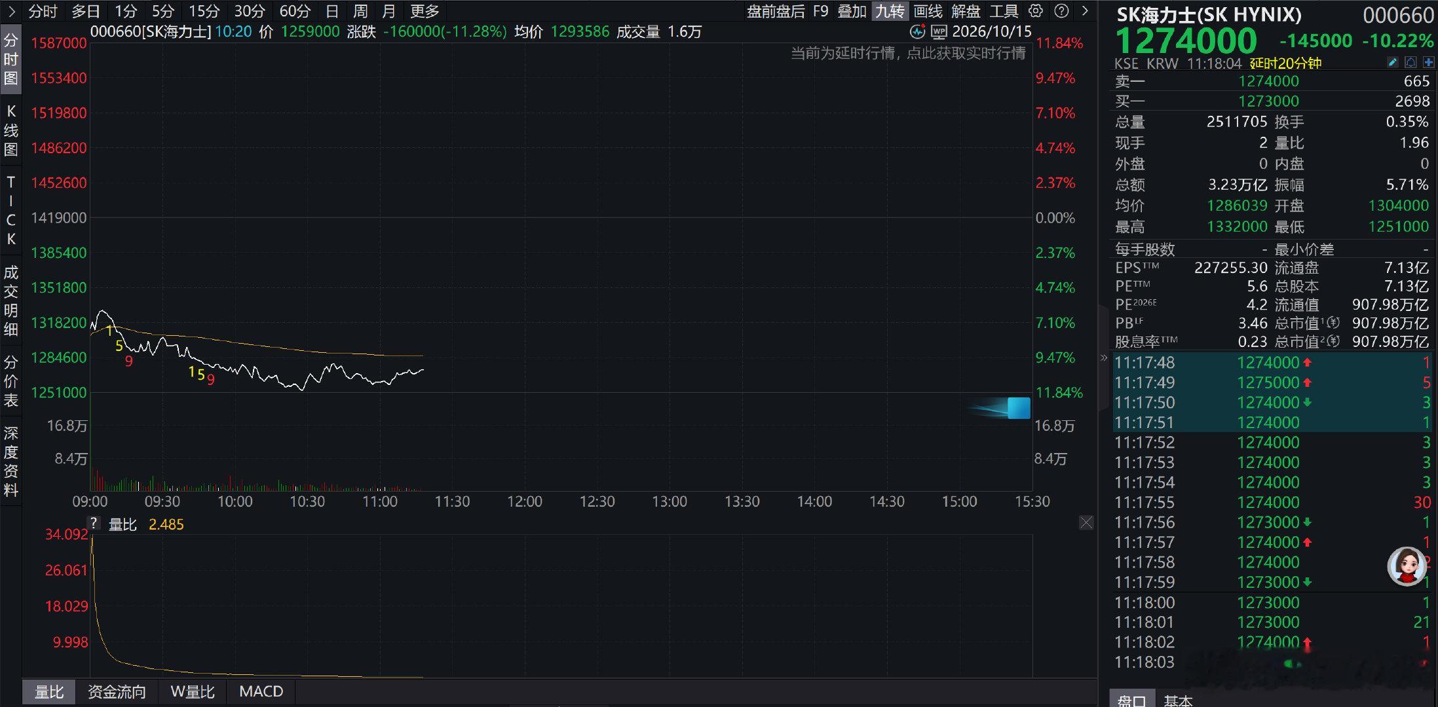Screen dimensions: 1438x707
Task: Click the pulse monitor icon beside the date
Action: point(918,31)
